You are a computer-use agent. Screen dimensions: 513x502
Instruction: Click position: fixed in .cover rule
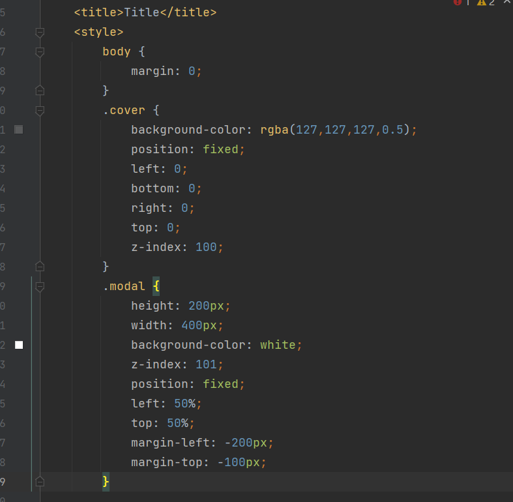tap(188, 149)
